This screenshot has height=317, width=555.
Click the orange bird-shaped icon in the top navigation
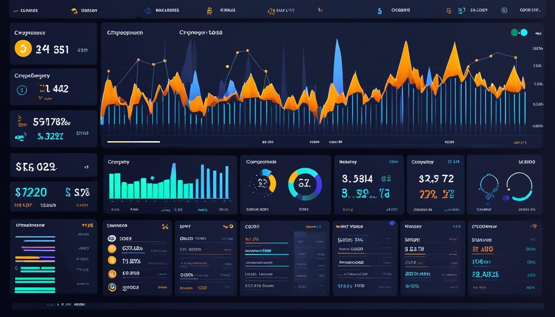[x=74, y=11]
